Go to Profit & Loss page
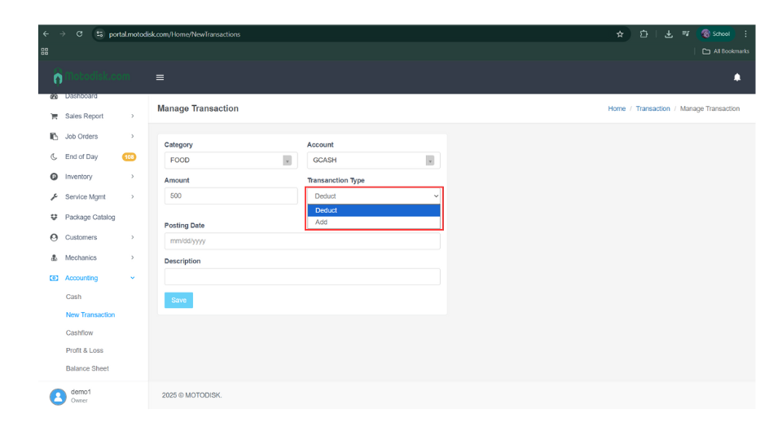782x440 pixels. click(85, 350)
